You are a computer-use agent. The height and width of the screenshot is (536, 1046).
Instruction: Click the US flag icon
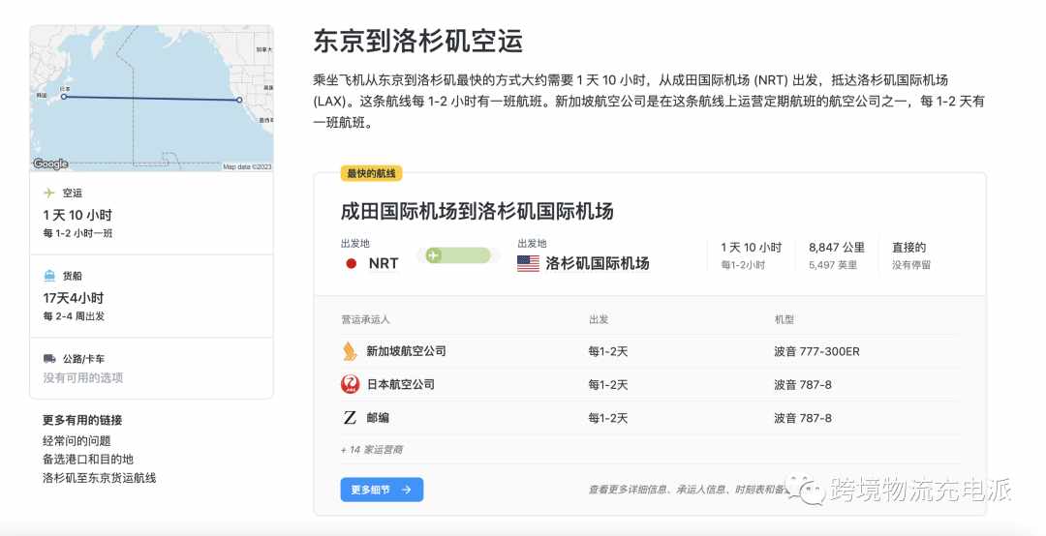pos(529,263)
